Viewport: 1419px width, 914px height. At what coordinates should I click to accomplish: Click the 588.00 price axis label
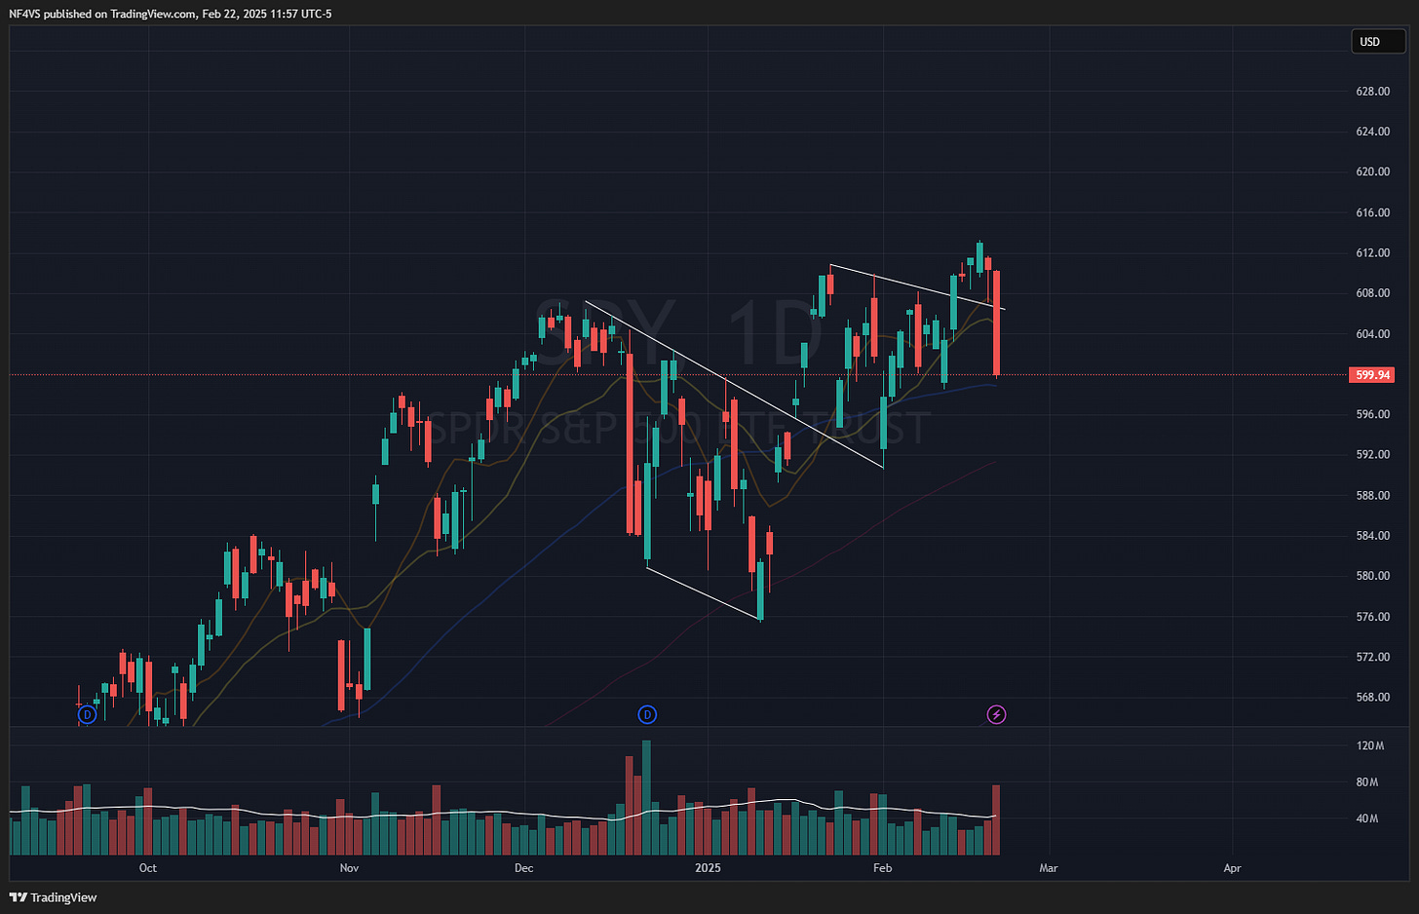[1372, 495]
